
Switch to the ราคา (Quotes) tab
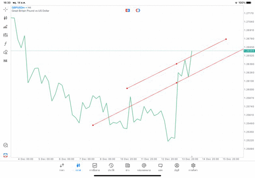click(x=62, y=167)
